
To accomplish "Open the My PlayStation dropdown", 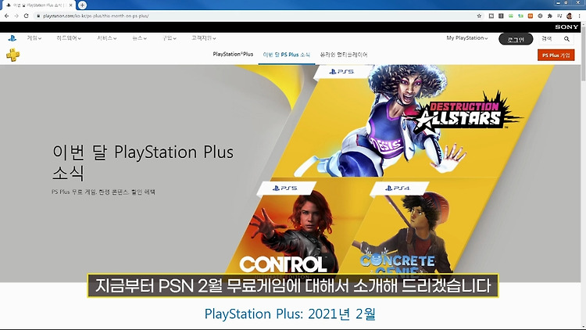I will click(467, 38).
